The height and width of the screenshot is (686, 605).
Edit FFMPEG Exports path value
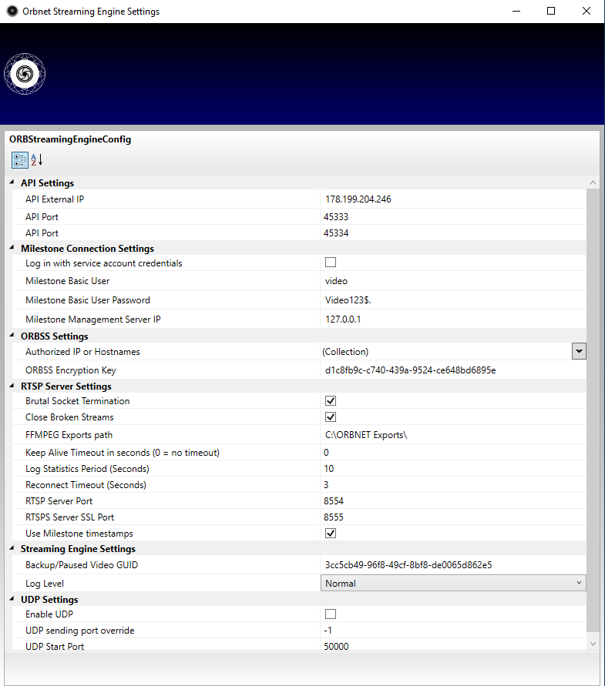453,435
